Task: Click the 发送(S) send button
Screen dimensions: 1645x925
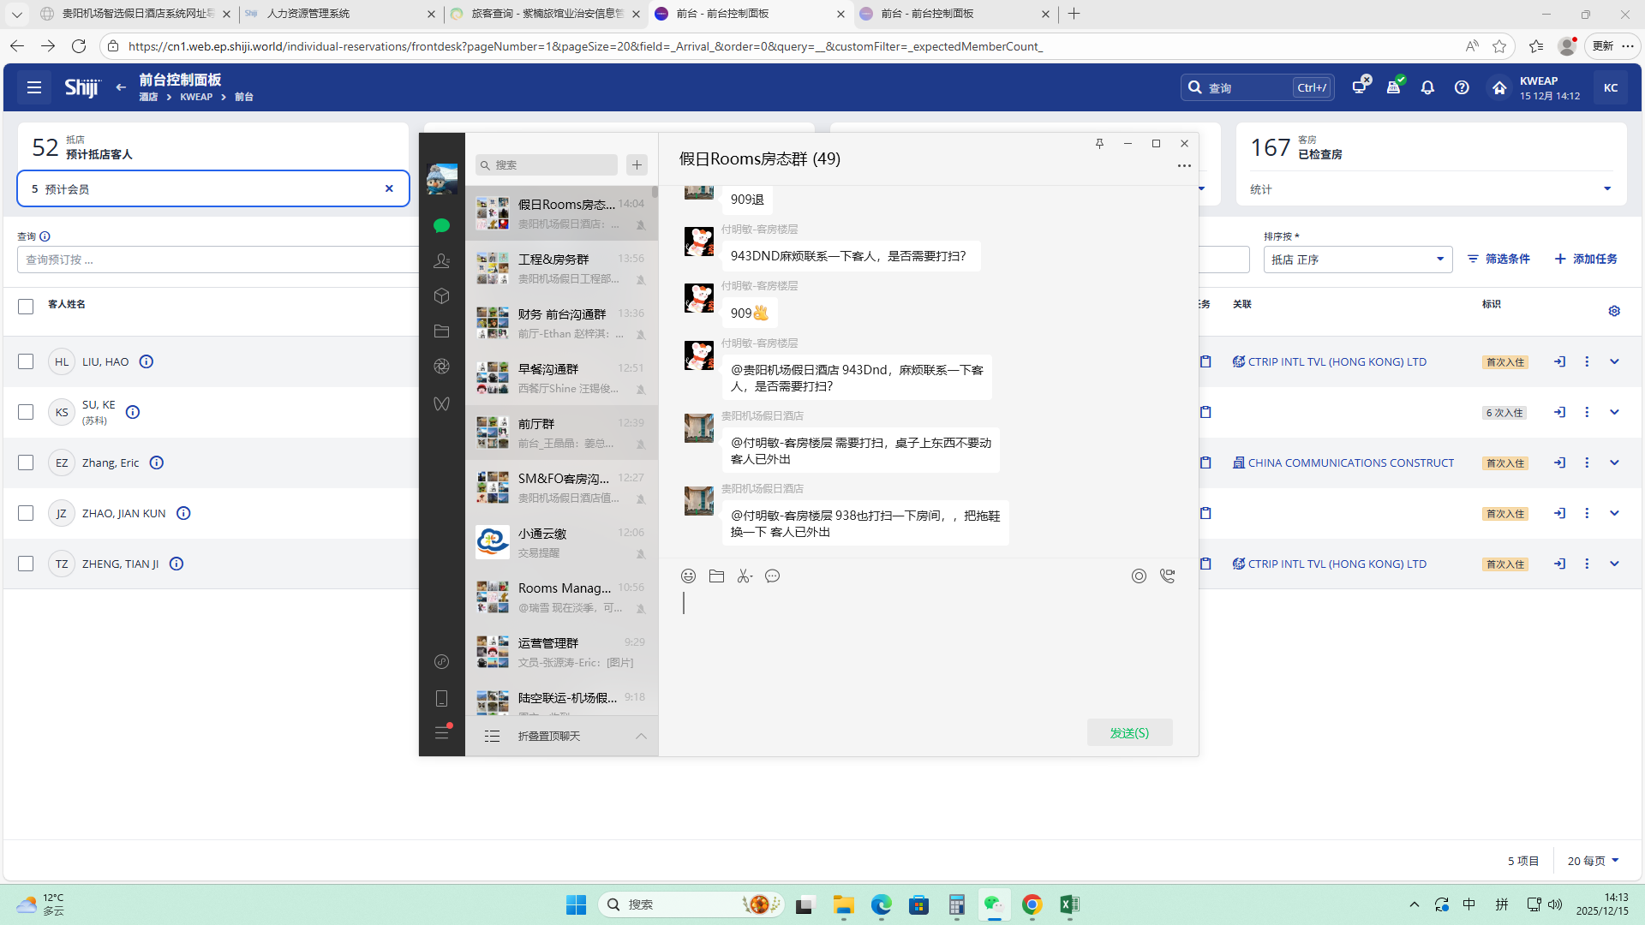Action: tap(1129, 732)
